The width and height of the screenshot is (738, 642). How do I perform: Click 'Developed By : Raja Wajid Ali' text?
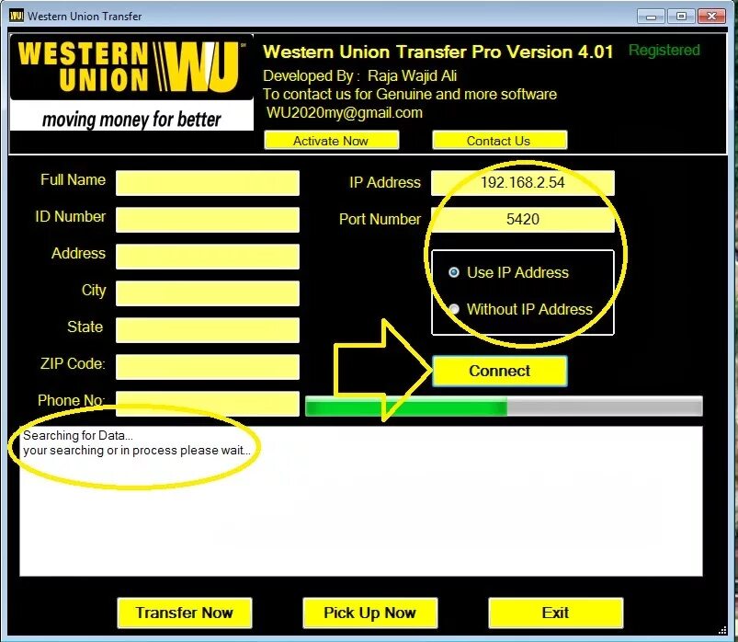coord(359,75)
